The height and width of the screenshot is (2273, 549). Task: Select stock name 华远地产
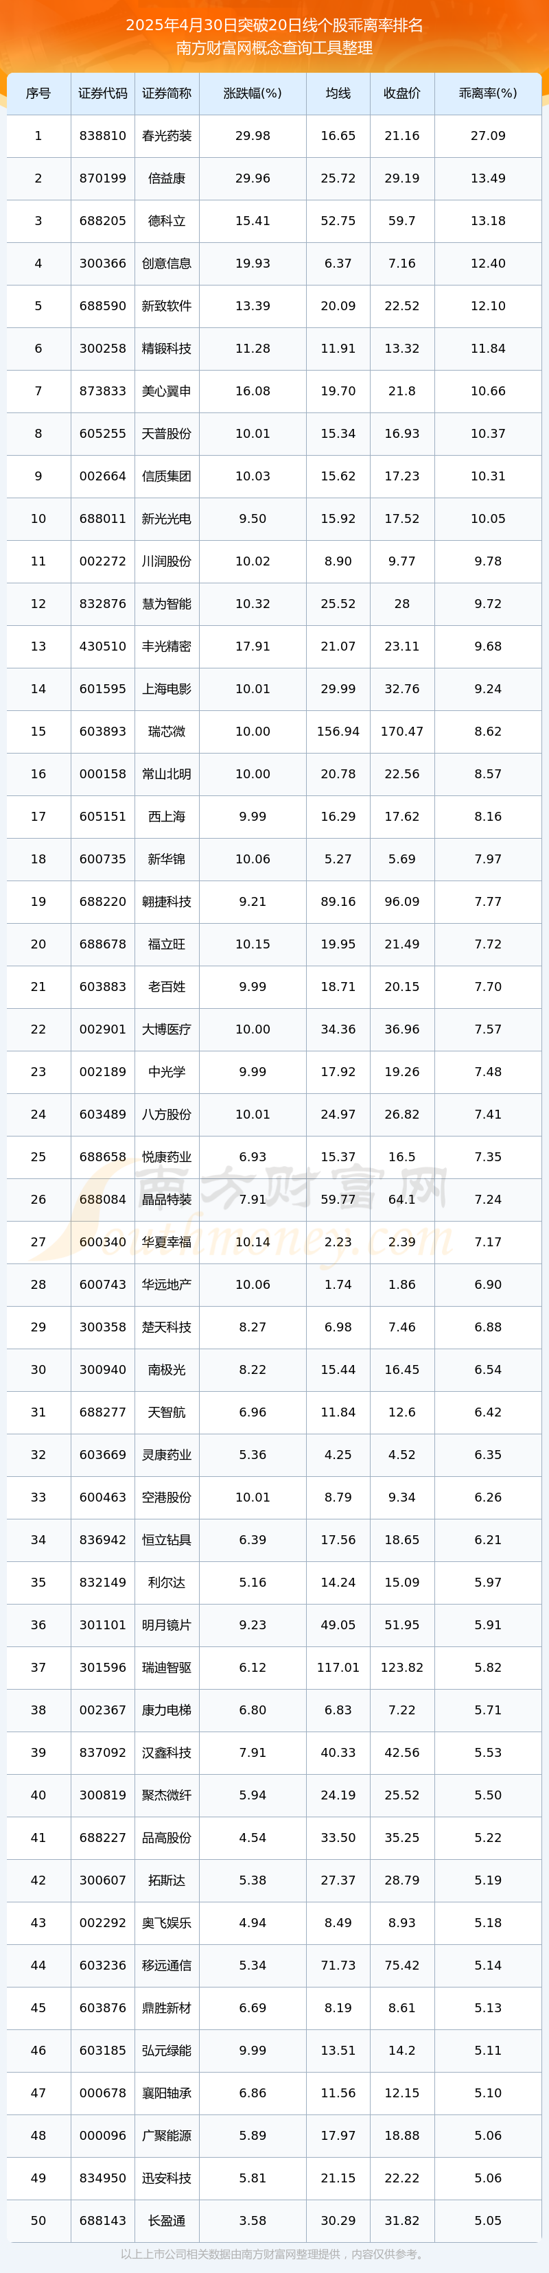click(x=167, y=1284)
